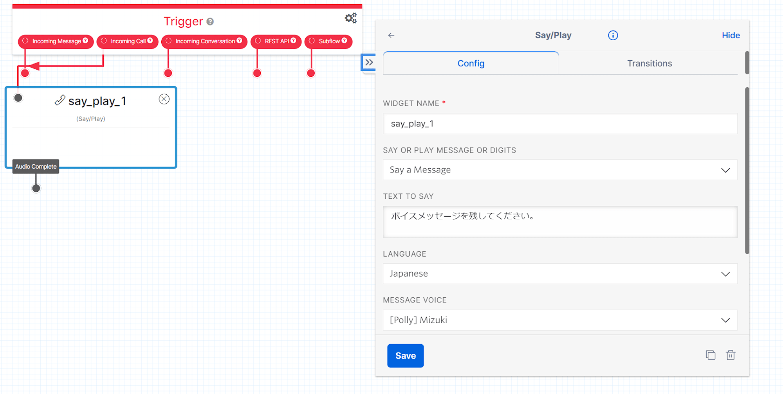Image resolution: width=783 pixels, height=394 pixels.
Task: Click the REST API help icon
Action: [x=293, y=40]
